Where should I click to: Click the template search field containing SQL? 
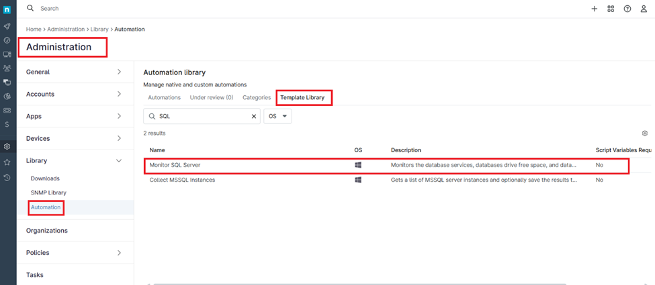coord(202,117)
